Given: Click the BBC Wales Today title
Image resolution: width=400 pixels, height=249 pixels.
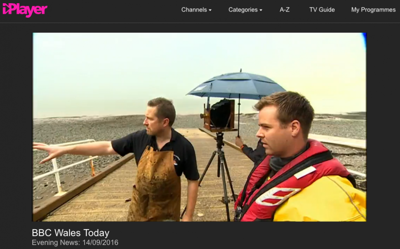Looking at the screenshot, I should tap(71, 233).
